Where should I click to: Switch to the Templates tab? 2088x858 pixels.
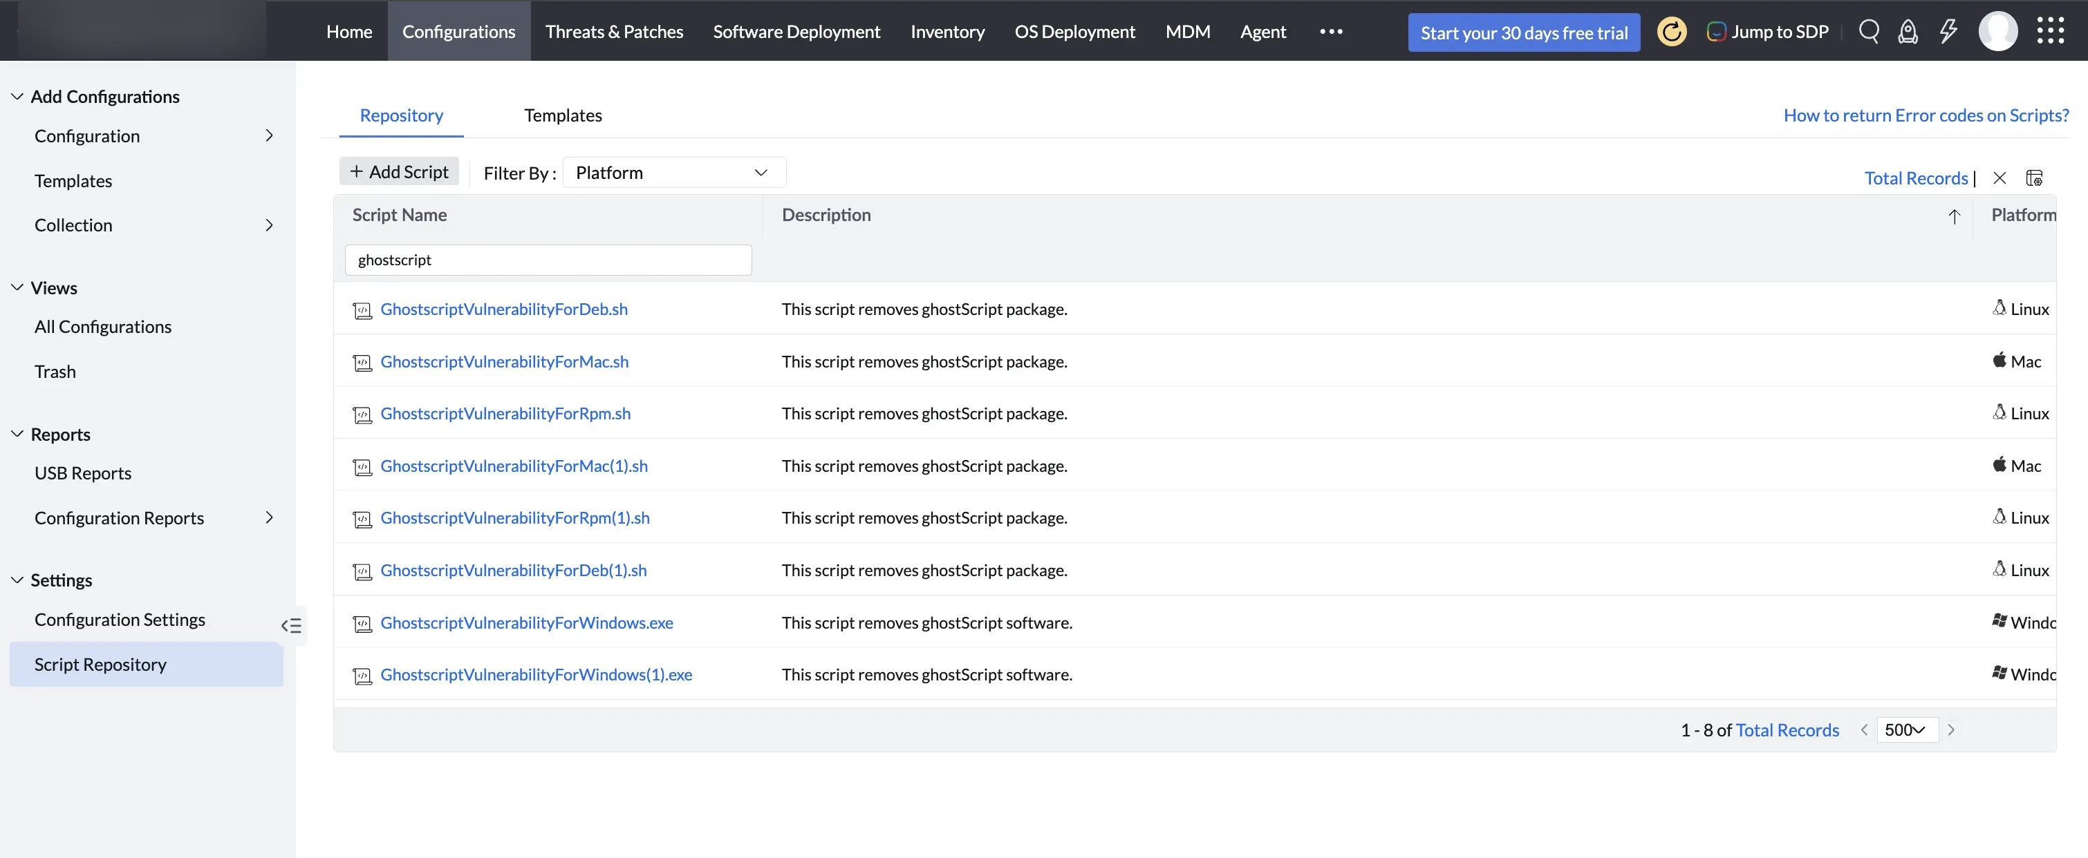(x=563, y=115)
